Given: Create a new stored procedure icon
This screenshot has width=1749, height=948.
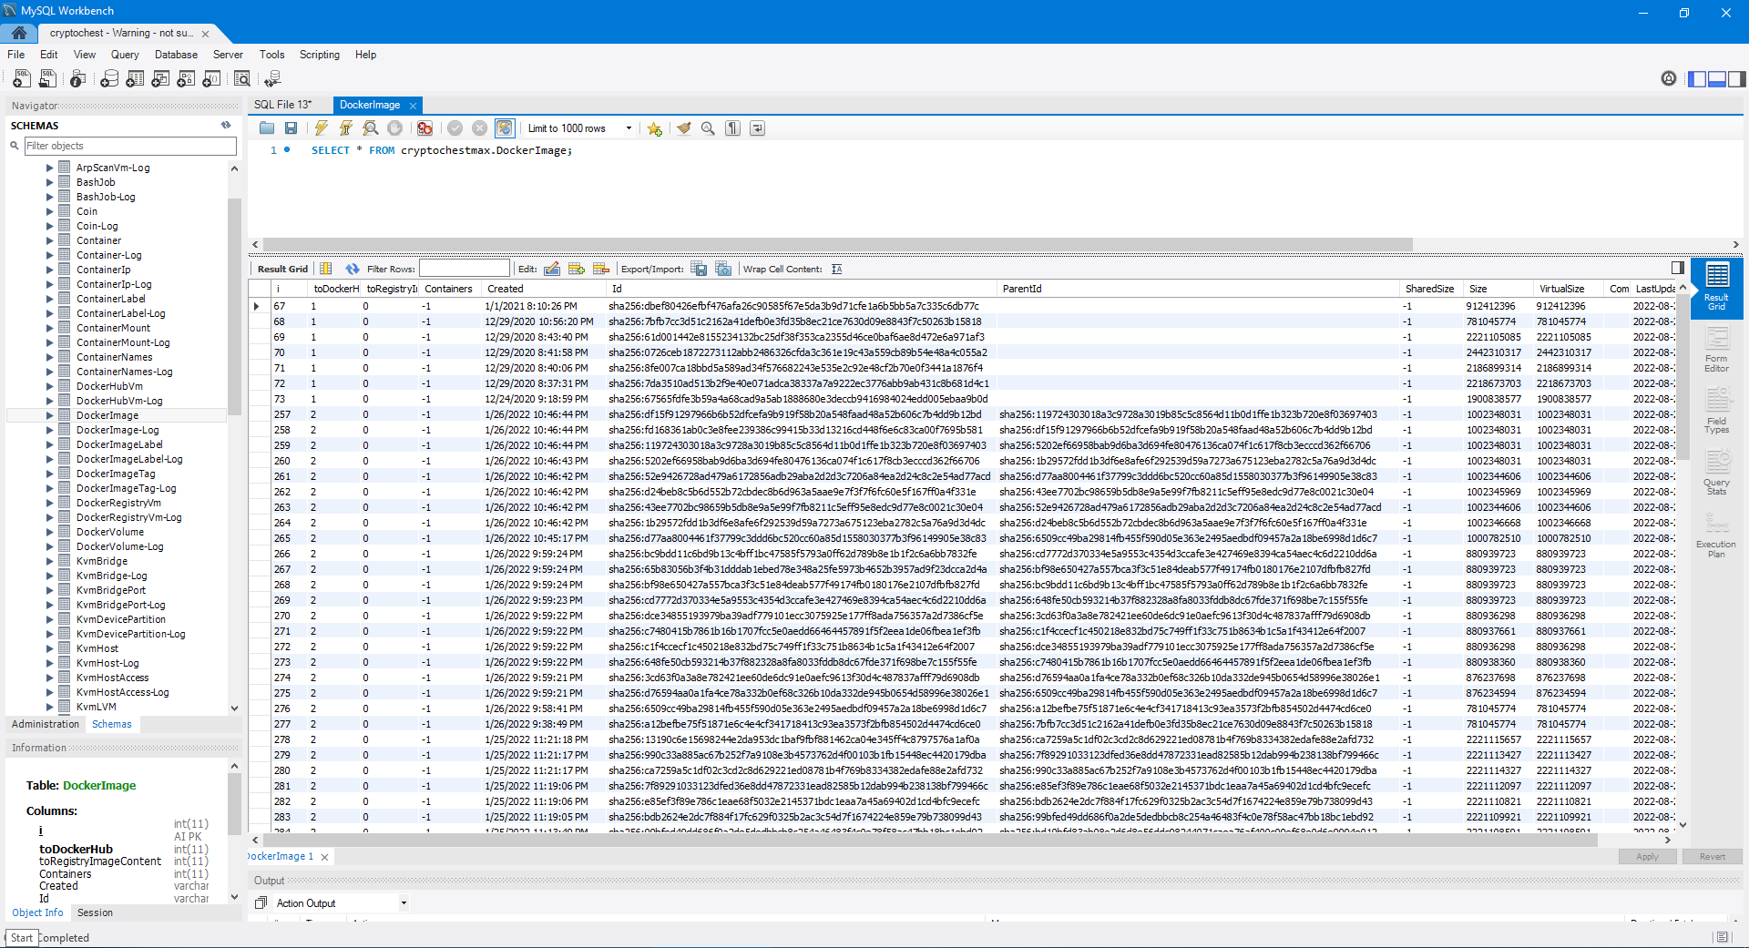Looking at the screenshot, I should click(x=186, y=79).
